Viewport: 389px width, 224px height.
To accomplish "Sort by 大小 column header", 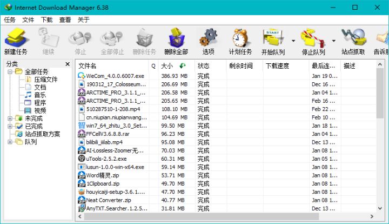I will click(x=177, y=66).
